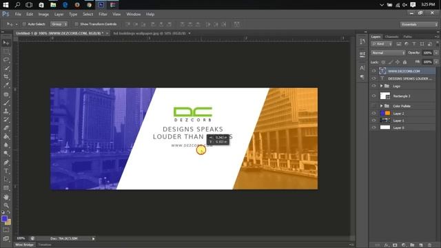
Task: Open the Paragraph panel icon
Action: 362,76
